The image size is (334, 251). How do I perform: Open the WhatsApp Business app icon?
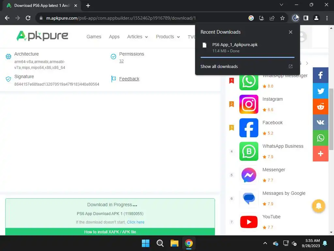(249, 151)
